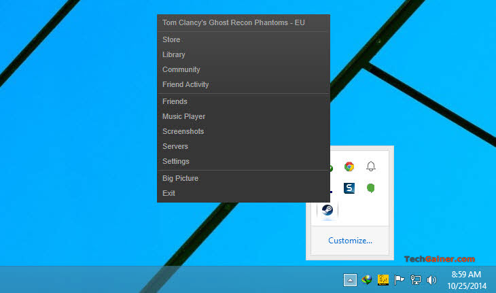Click the taskbar clock and date
The width and height of the screenshot is (496, 293).
click(466, 279)
